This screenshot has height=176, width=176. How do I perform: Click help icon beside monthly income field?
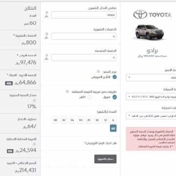[46, 13]
